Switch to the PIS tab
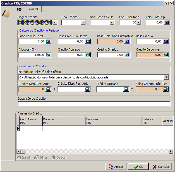 (x=19, y=9)
